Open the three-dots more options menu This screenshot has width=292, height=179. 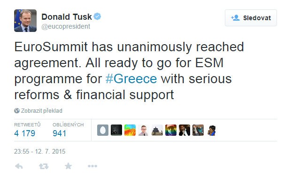coord(92,166)
